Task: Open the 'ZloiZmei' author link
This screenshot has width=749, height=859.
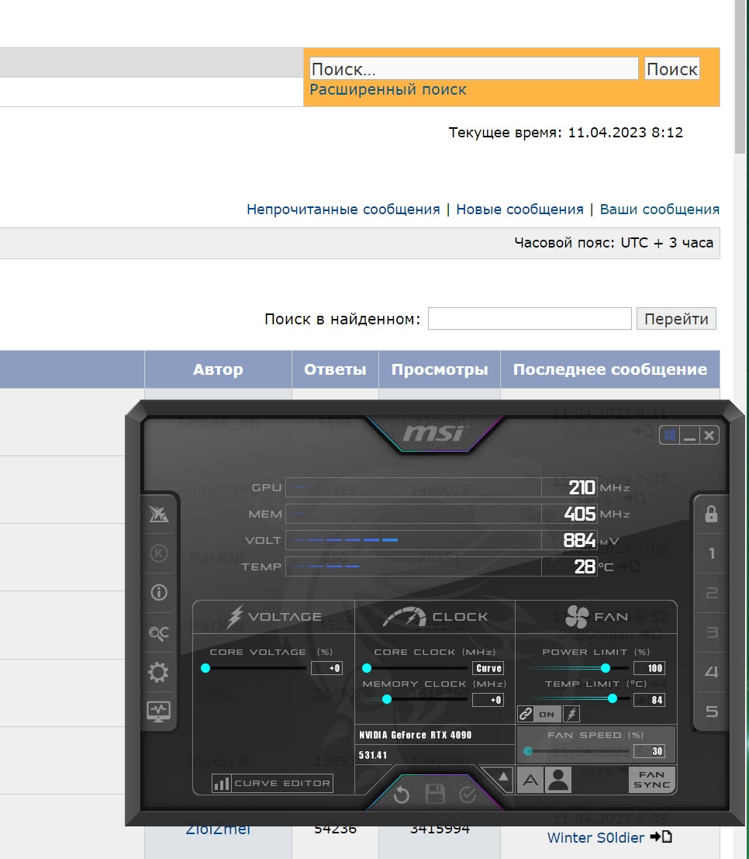Action: tap(218, 830)
